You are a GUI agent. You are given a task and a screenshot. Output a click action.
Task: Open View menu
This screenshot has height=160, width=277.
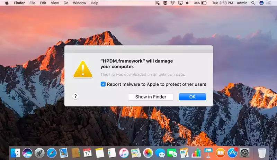55,3
